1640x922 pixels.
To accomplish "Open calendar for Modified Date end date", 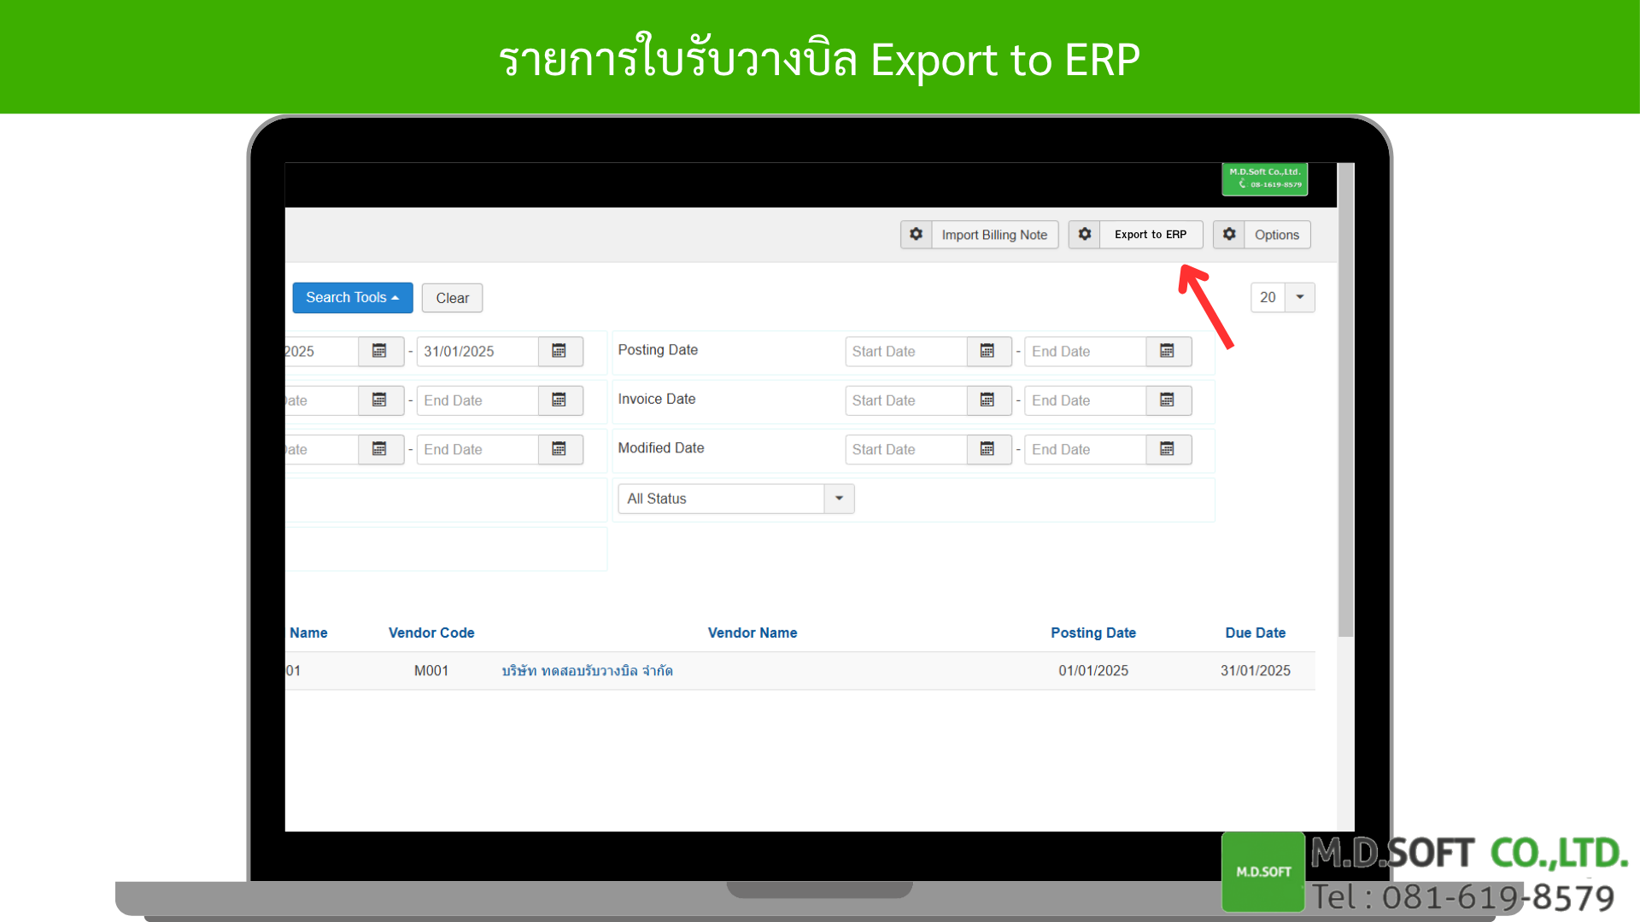I will 1167,449.
